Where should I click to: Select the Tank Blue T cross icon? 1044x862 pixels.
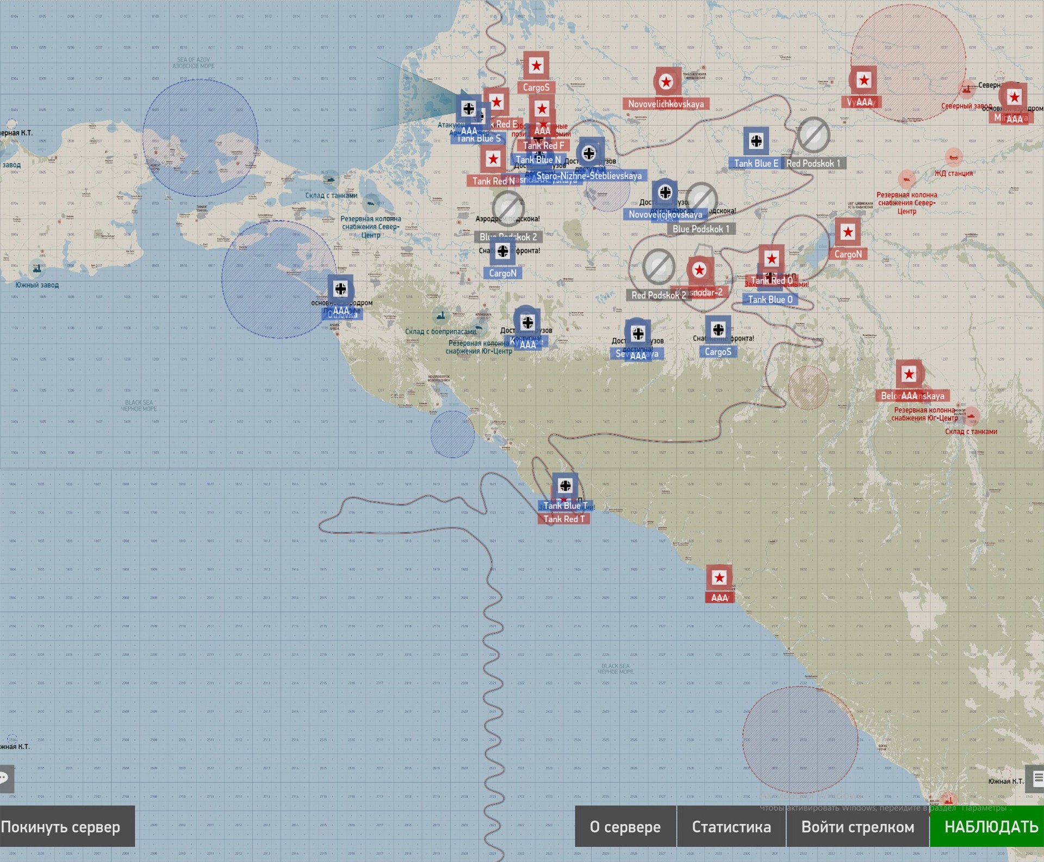(x=565, y=485)
